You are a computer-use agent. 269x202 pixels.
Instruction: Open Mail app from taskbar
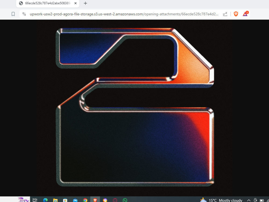click(75, 200)
